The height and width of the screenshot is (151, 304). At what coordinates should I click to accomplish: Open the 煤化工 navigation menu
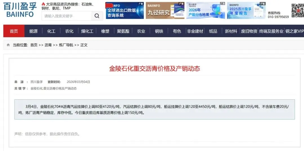pos(87,31)
